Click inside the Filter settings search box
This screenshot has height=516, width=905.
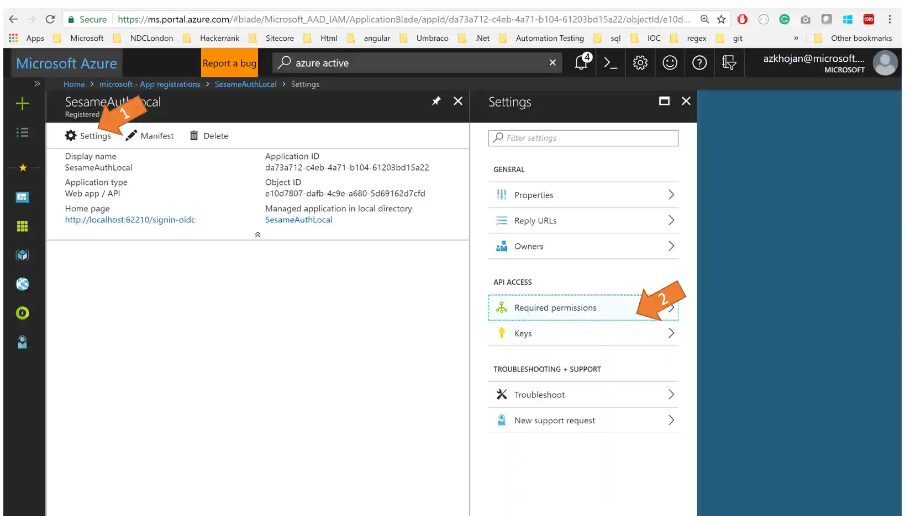coord(583,138)
